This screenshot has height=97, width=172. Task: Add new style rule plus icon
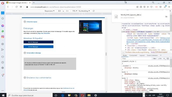164,59
